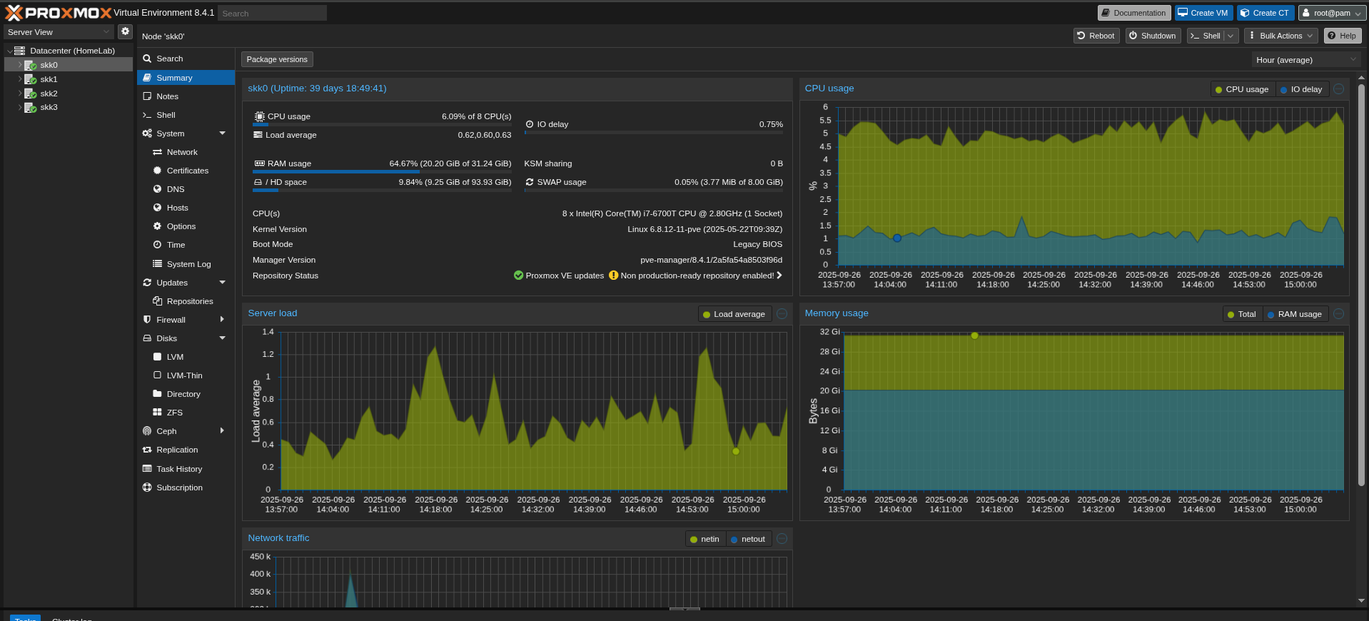The height and width of the screenshot is (621, 1369).
Task: Click the Create VM button
Action: (x=1203, y=13)
